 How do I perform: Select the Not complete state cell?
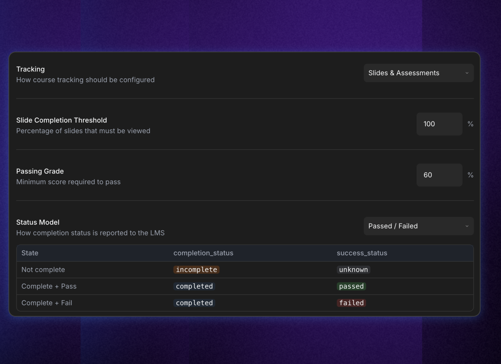43,270
